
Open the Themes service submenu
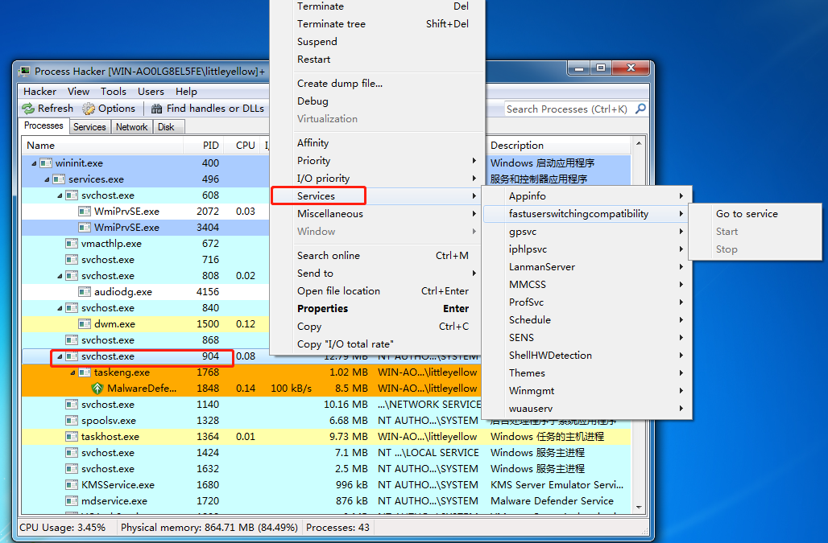click(586, 372)
